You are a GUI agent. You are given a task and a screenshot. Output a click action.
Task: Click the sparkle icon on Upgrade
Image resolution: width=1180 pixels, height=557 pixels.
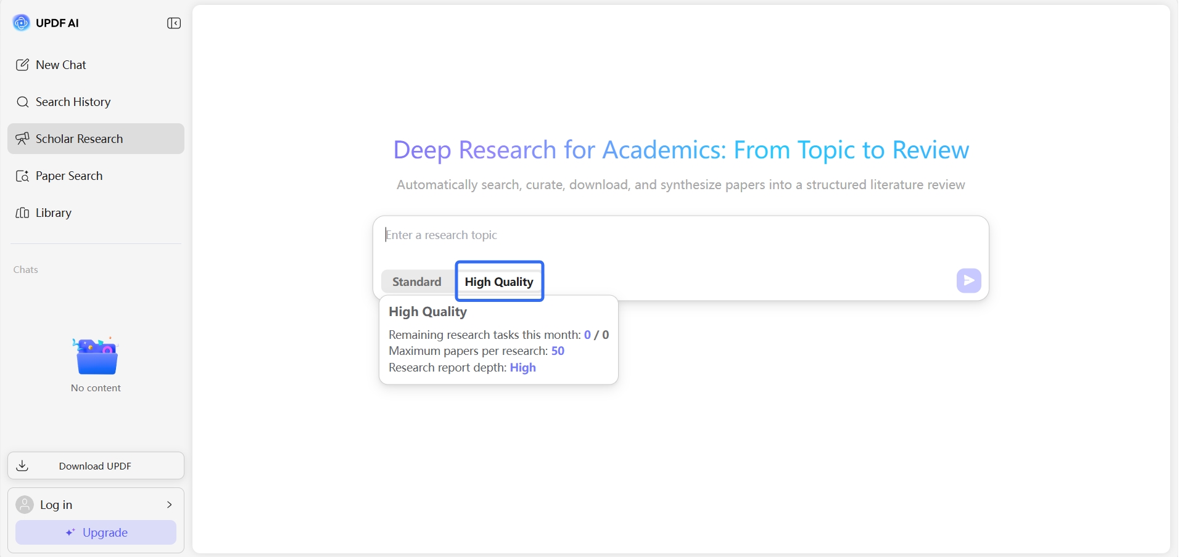[x=70, y=532]
